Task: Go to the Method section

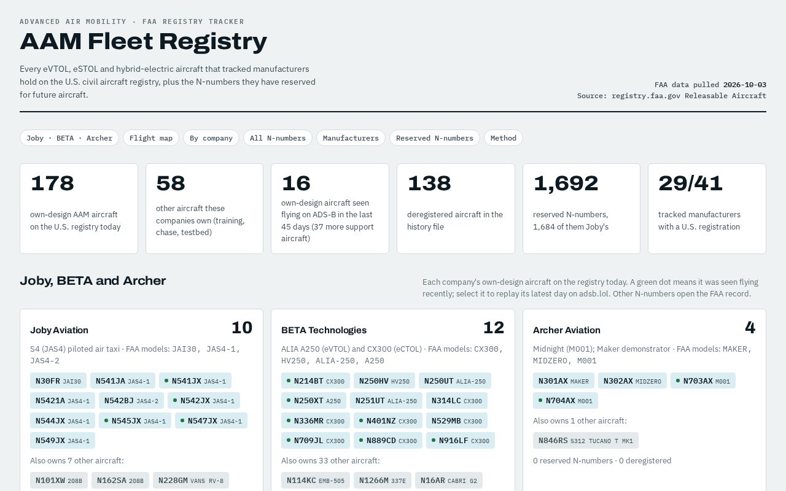Action: click(504, 138)
